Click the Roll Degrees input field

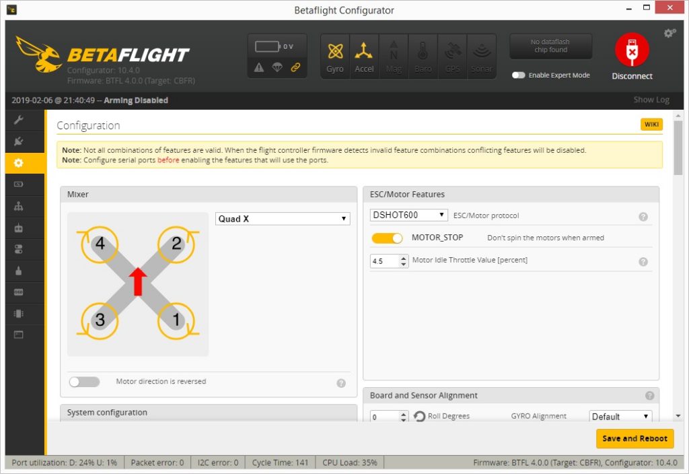click(x=385, y=416)
